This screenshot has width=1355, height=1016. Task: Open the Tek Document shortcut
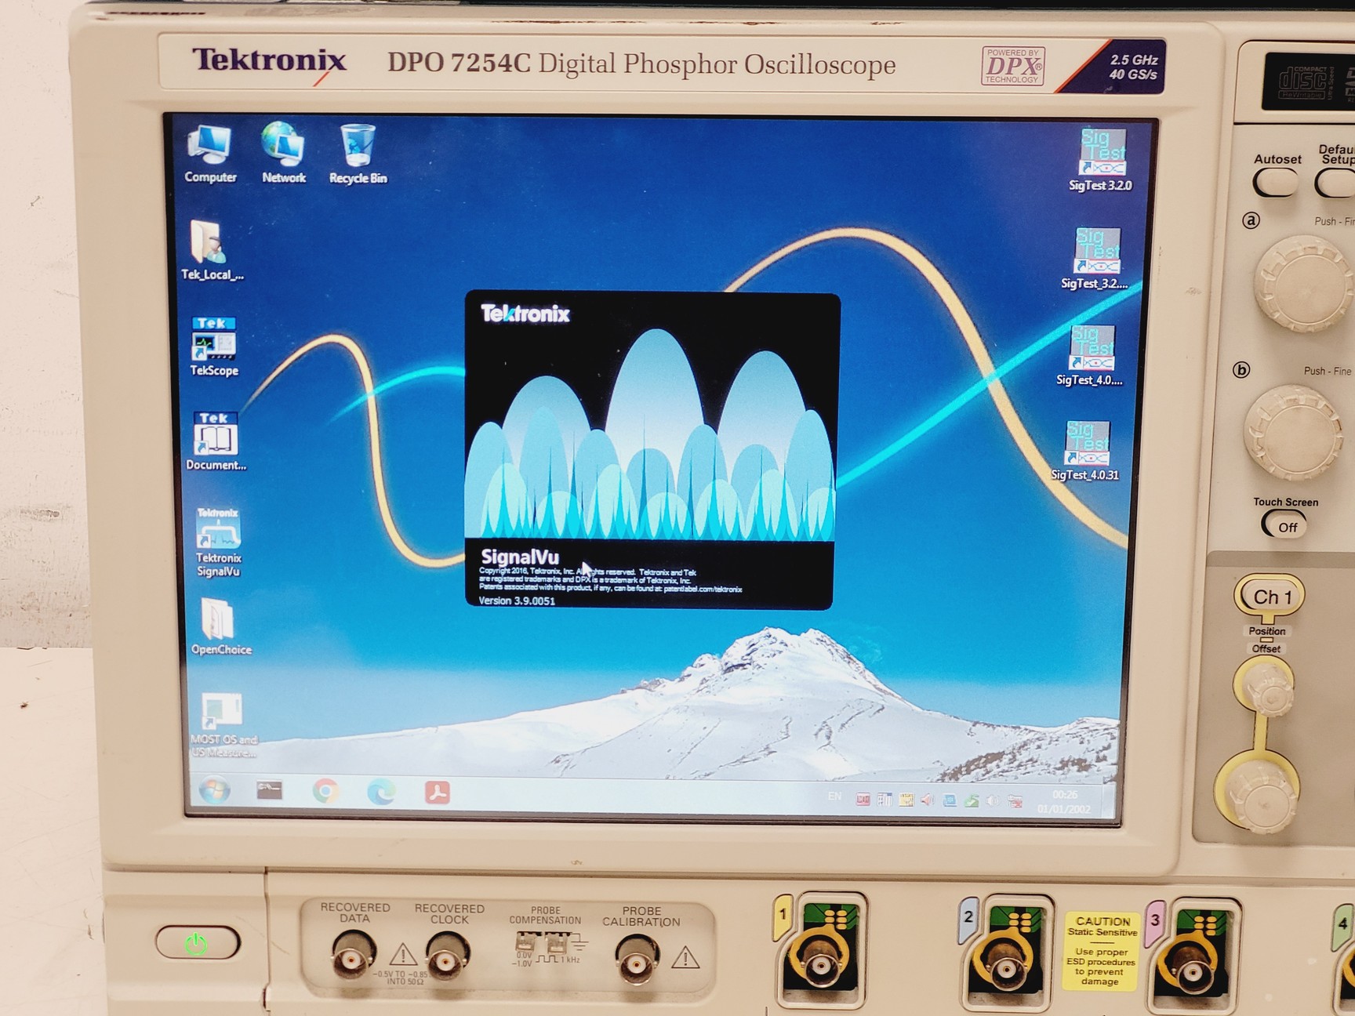[216, 441]
